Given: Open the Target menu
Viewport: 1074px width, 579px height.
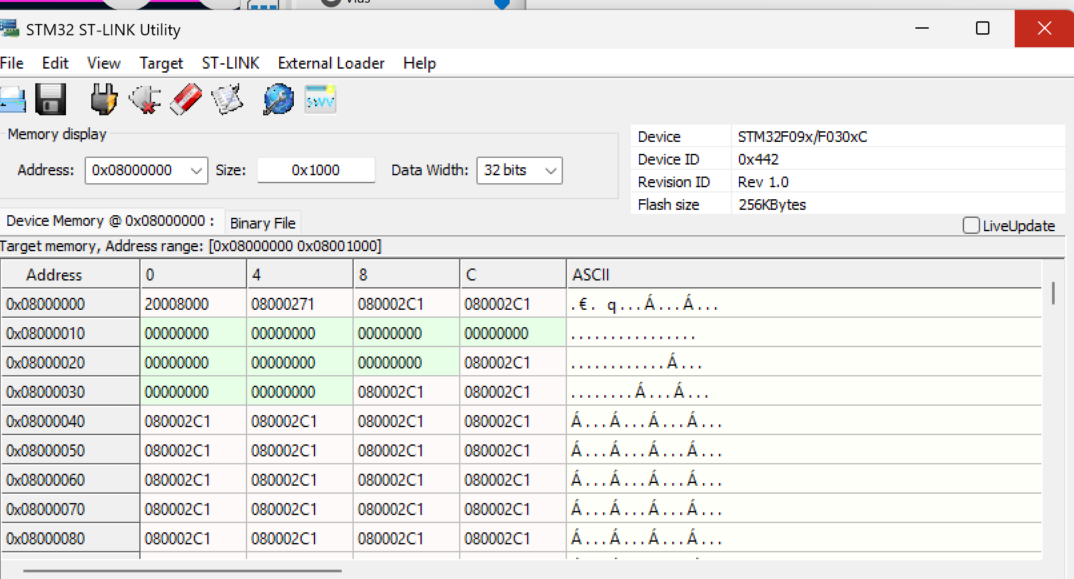Looking at the screenshot, I should tap(161, 63).
